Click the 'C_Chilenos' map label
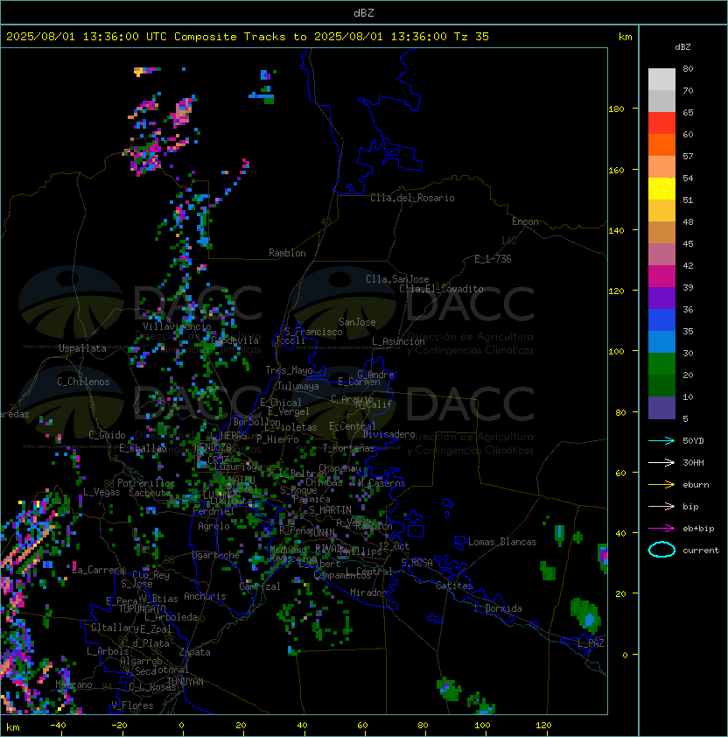The image size is (728, 737). pyautogui.click(x=83, y=382)
